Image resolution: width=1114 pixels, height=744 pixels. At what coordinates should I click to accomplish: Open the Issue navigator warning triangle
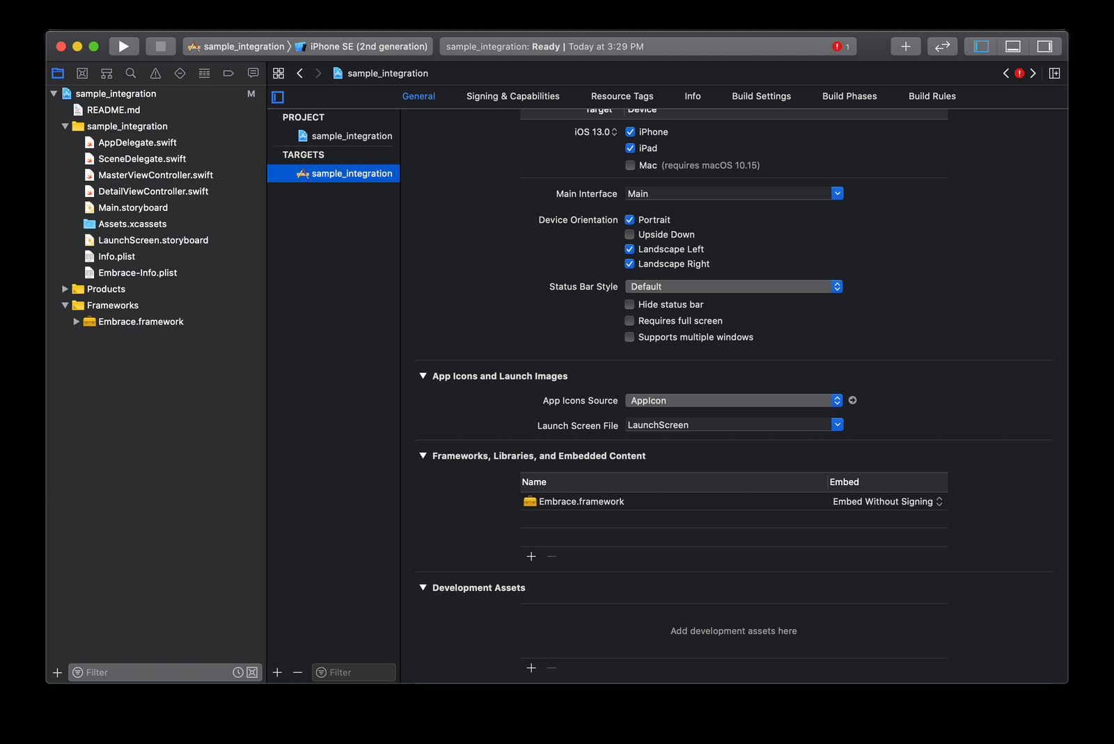155,73
